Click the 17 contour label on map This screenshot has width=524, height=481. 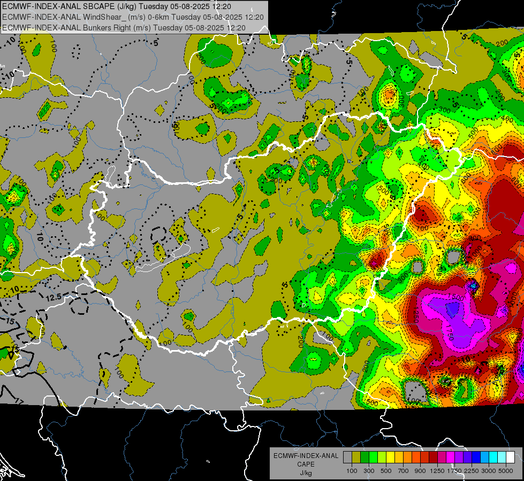(x=19, y=402)
